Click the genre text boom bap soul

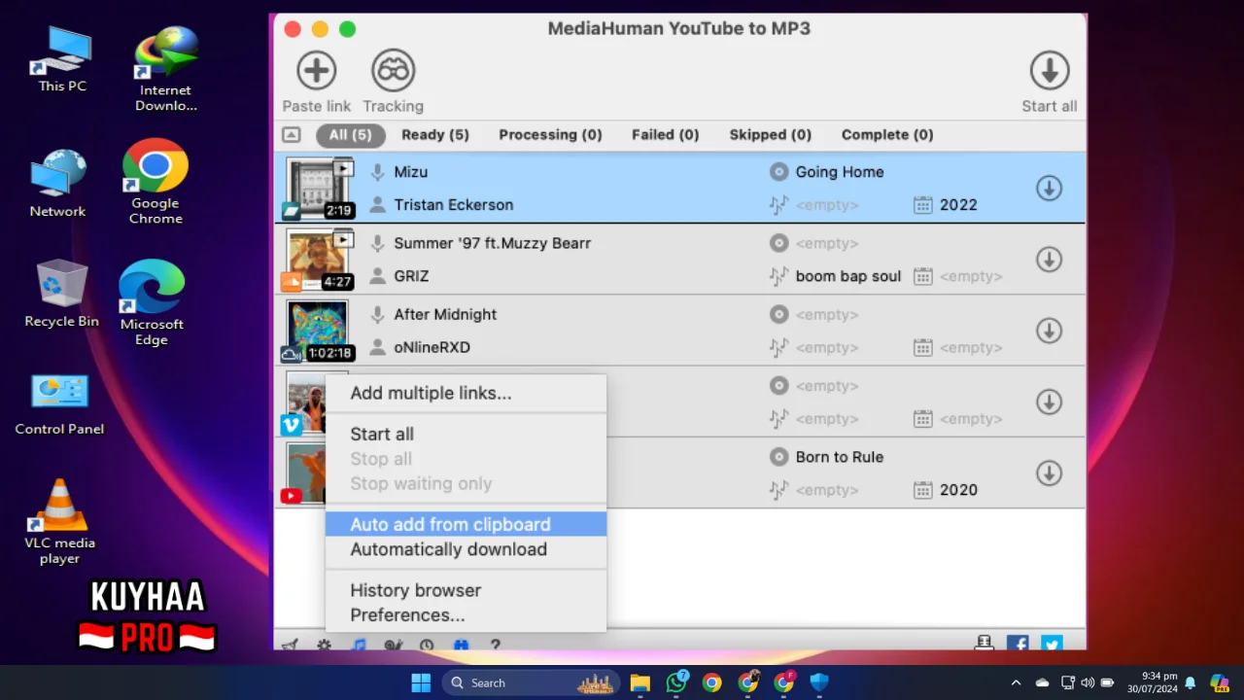[x=848, y=276]
